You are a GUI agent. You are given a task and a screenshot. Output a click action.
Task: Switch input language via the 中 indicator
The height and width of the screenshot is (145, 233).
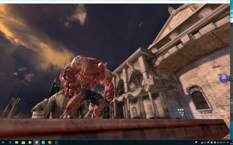click(228, 142)
